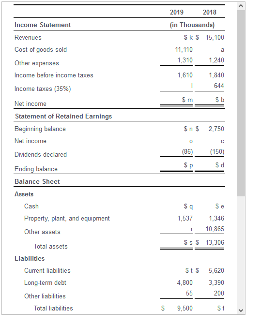Click the '$ d' ending balance placeholder
Viewport: 260px width, 325px height.
click(x=220, y=165)
